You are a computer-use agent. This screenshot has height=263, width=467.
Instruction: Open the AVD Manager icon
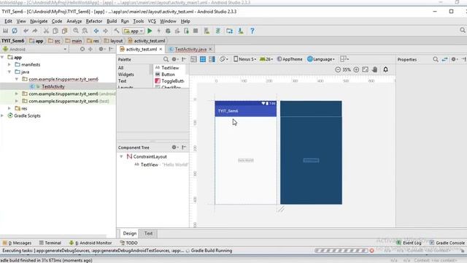pos(207,31)
